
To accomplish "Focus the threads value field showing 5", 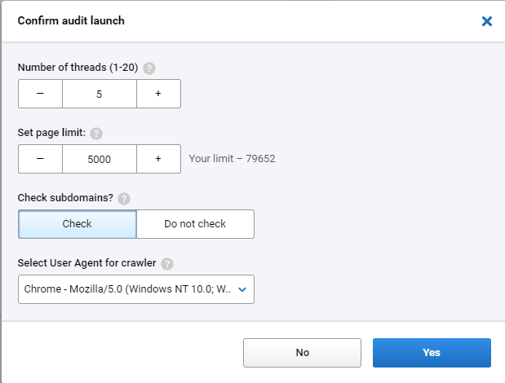I will (x=100, y=94).
